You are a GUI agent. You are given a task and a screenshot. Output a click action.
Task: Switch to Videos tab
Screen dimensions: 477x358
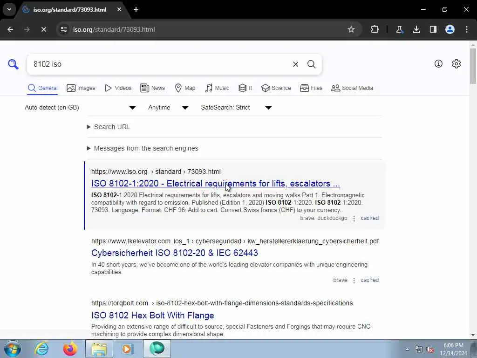click(x=118, y=88)
